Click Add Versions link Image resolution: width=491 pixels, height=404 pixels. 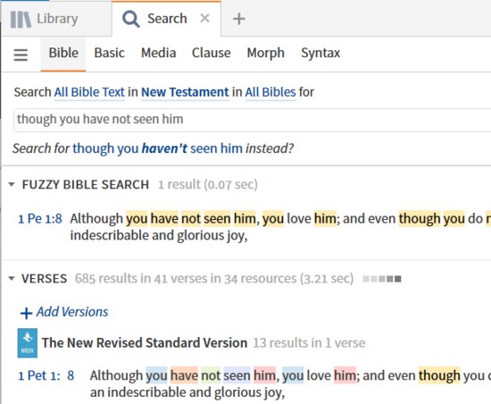click(x=64, y=312)
